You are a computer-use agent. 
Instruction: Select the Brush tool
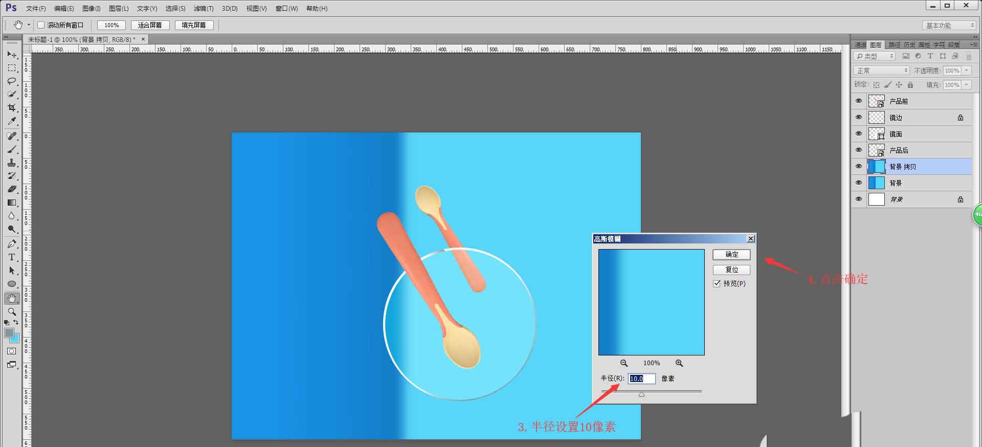point(12,149)
